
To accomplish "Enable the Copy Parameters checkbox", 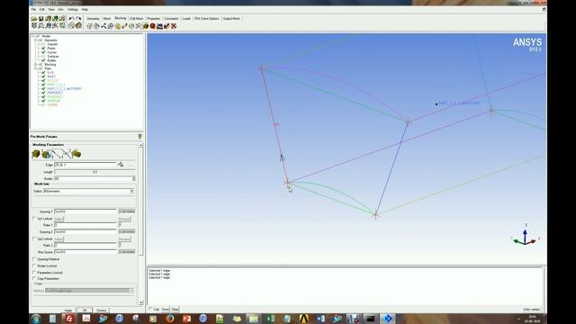I will (x=34, y=278).
